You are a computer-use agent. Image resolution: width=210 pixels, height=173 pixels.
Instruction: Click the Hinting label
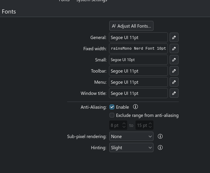pyautogui.click(x=99, y=148)
